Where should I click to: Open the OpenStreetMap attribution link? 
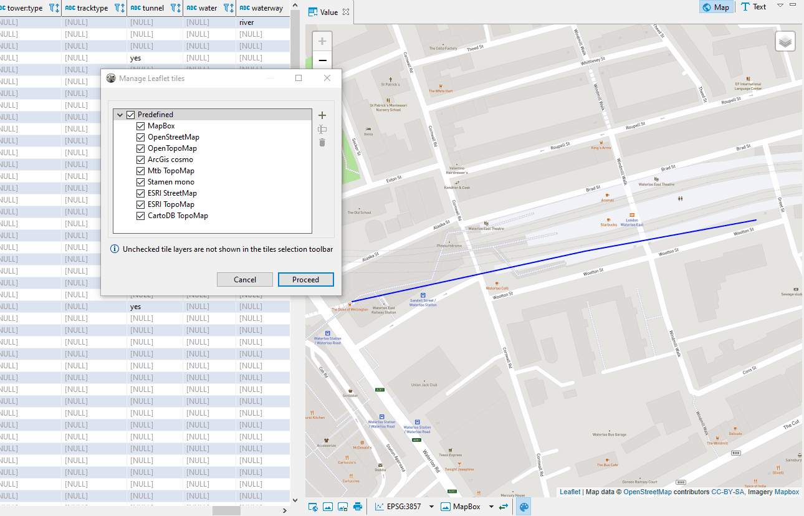648,492
